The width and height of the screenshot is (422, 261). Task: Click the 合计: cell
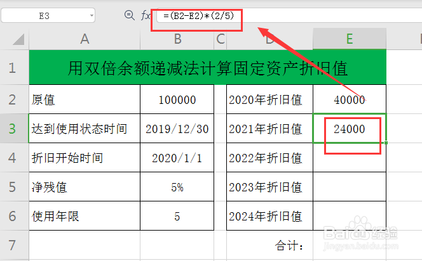click(269, 245)
